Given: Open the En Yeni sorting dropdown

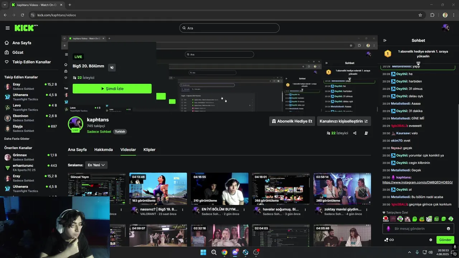Looking at the screenshot, I should pyautogui.click(x=96, y=165).
